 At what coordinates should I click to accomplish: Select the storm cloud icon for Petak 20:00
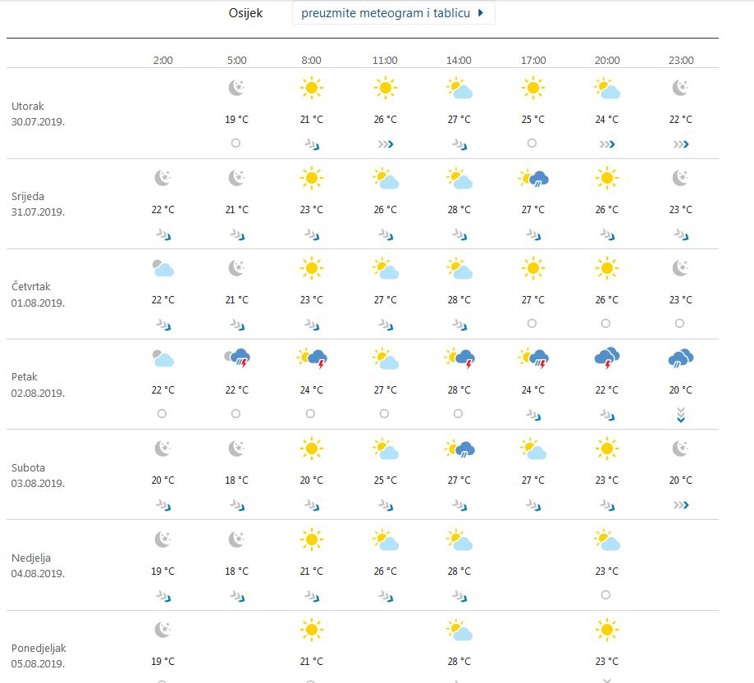coord(607,358)
